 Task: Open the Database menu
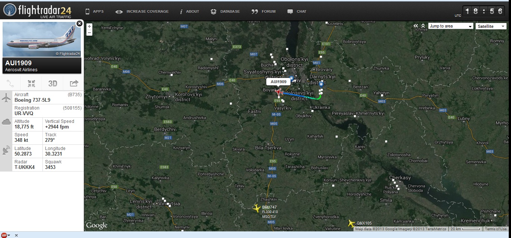tap(225, 12)
